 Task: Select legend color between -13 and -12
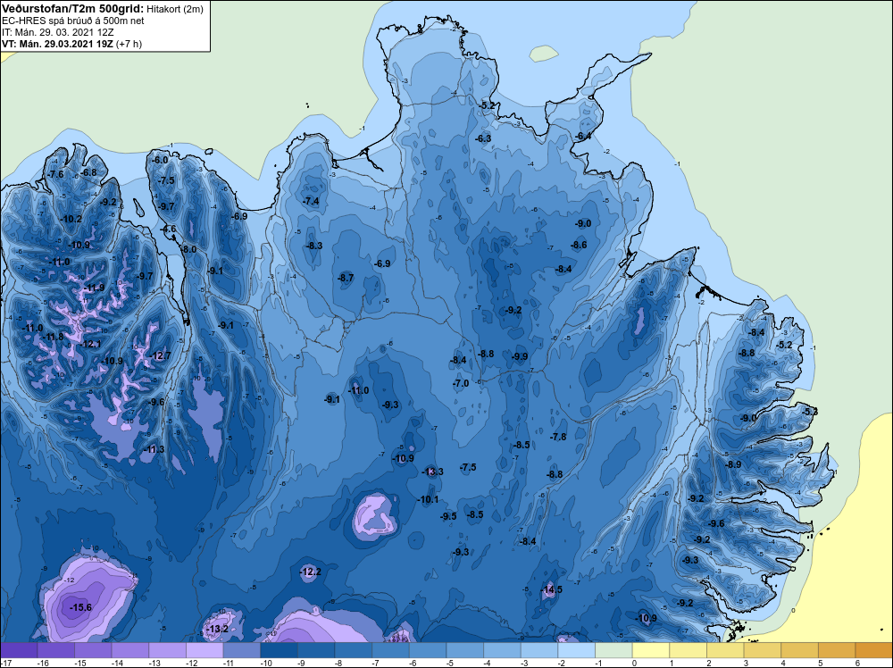click(x=168, y=650)
